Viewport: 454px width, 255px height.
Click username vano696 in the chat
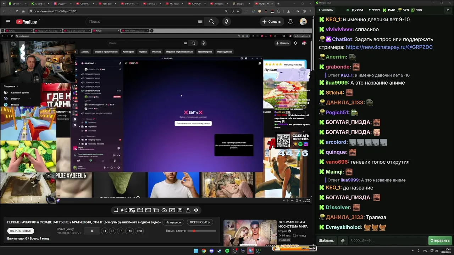coord(337,162)
